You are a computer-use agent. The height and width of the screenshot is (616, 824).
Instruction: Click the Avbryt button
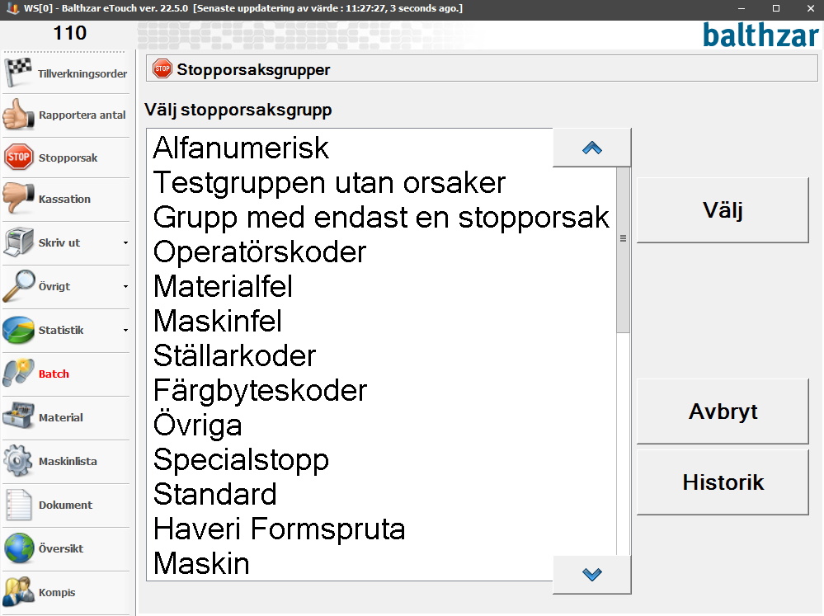click(x=723, y=411)
